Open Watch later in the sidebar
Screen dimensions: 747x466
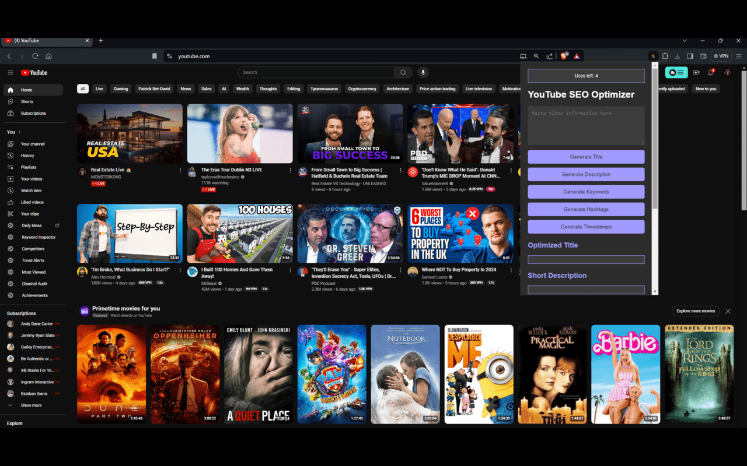point(33,190)
